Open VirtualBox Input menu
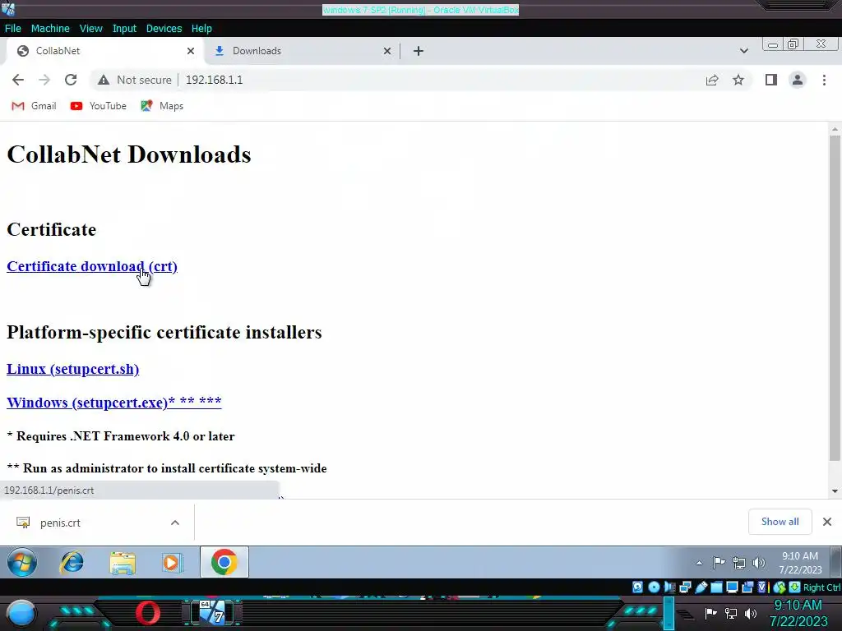Viewport: 842px width, 631px height. [124, 29]
